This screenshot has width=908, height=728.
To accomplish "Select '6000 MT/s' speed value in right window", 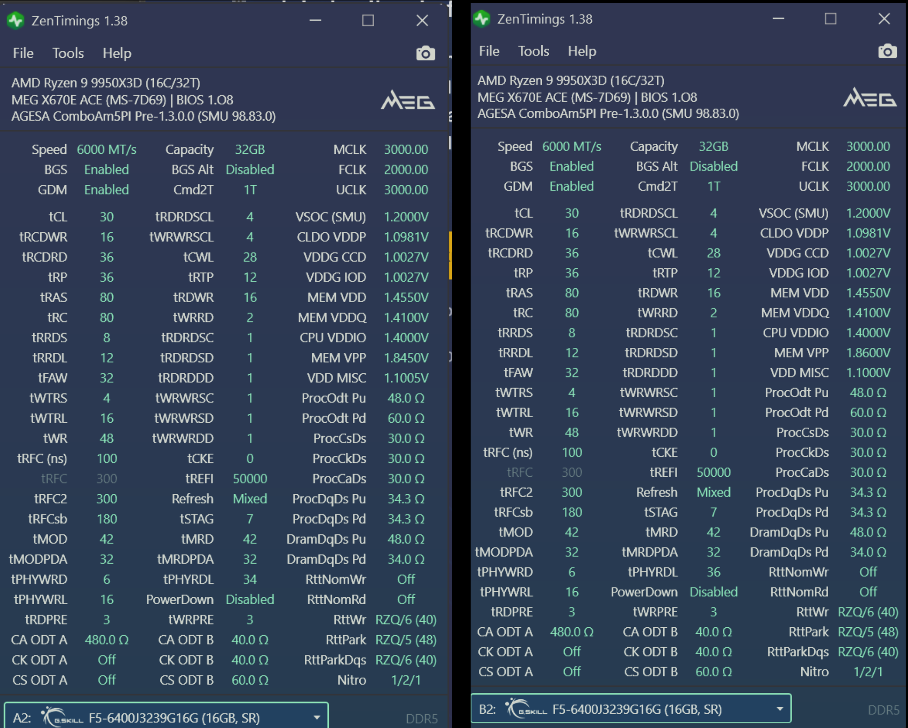I will coord(572,146).
